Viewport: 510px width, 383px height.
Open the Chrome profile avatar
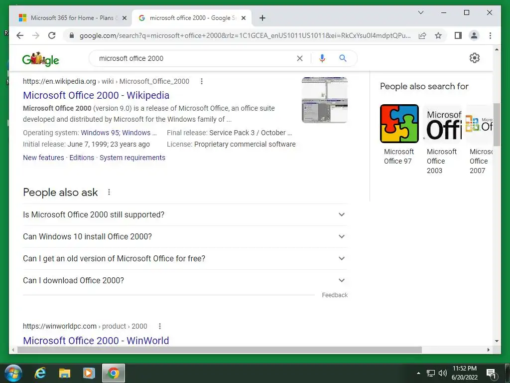click(474, 35)
